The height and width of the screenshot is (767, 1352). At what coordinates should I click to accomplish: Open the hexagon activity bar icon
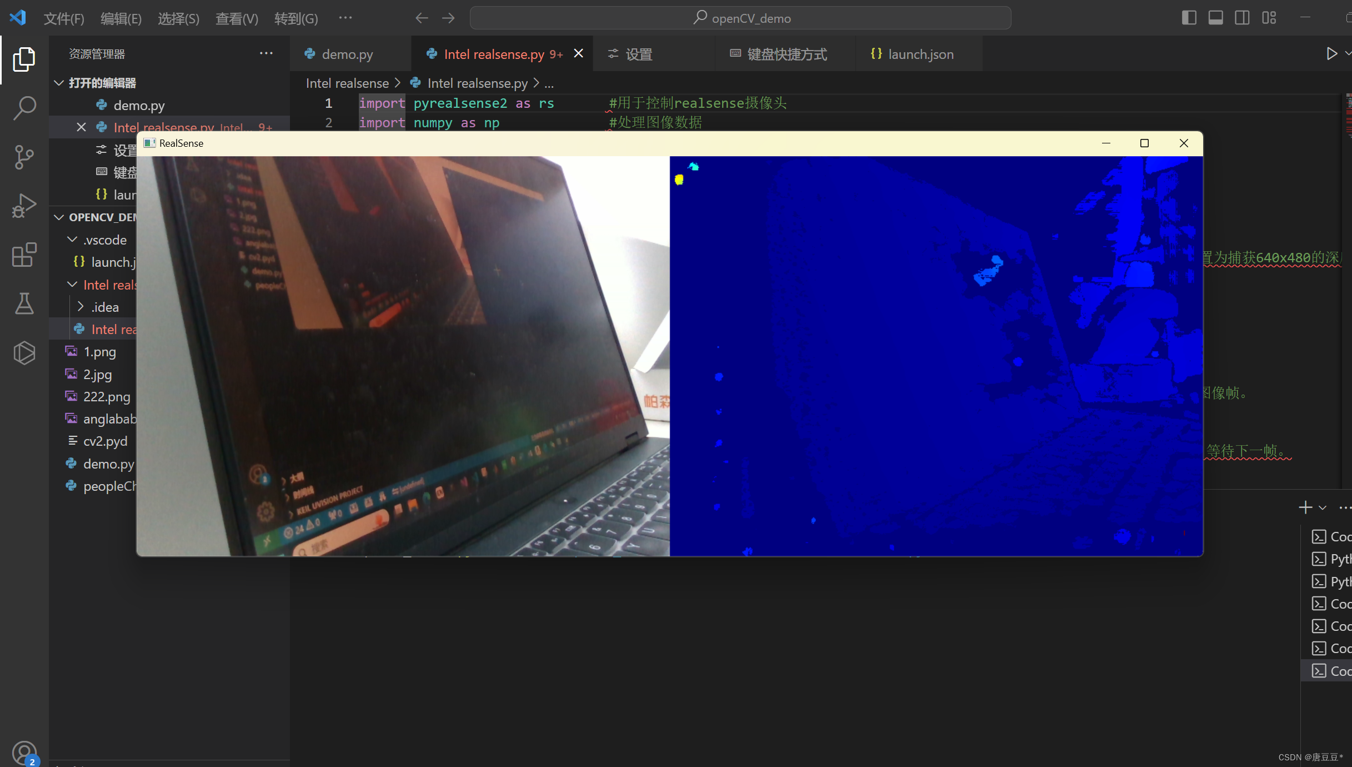coord(24,352)
